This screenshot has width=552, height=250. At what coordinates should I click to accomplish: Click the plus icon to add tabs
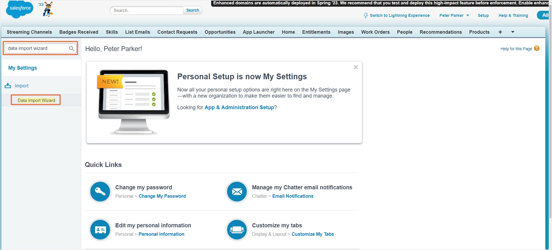(500, 32)
